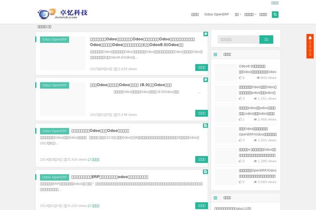Like the sidebar post with 2,901 views
The image size is (316, 210).
(x=241, y=140)
